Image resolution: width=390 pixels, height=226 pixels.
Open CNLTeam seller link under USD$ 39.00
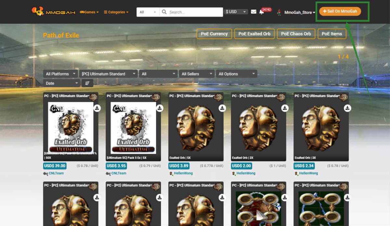pyautogui.click(x=56, y=173)
